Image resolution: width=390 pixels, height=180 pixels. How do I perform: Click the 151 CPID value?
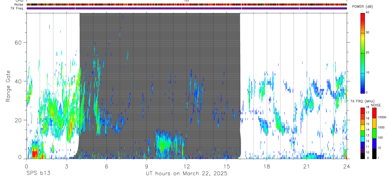(187, 1)
